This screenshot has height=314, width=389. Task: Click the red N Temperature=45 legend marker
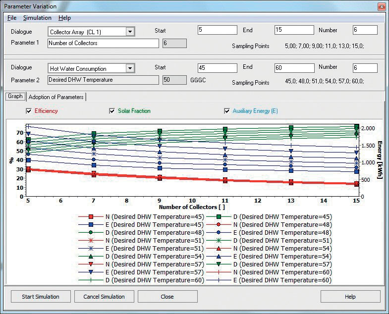(90, 217)
